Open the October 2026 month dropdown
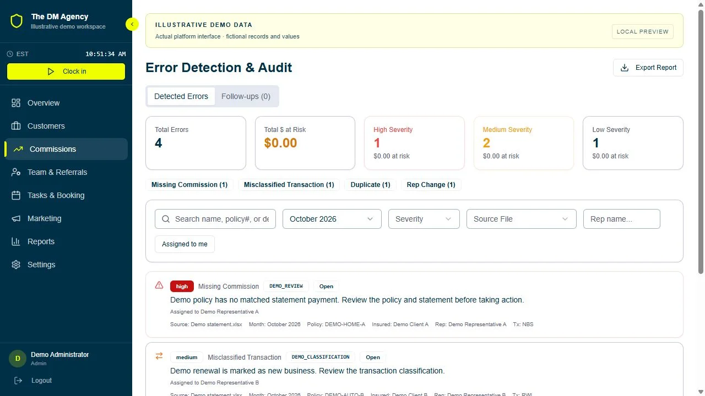 [x=332, y=219]
